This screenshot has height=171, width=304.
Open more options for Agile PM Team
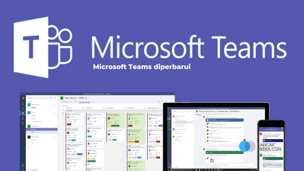55,105
